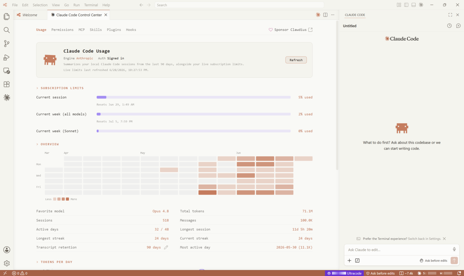This screenshot has width=464, height=276.
Task: Open errors and warnings status indicator
Action: point(20,273)
